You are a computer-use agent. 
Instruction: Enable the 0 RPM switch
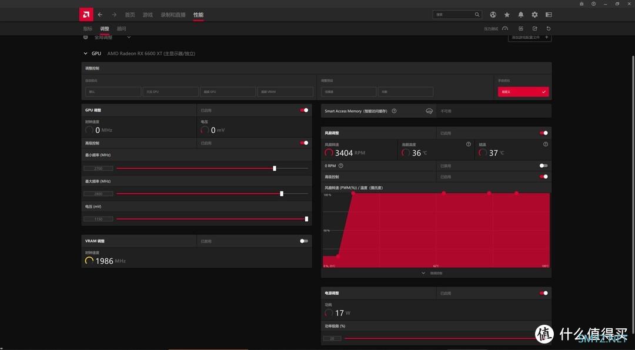click(x=544, y=166)
